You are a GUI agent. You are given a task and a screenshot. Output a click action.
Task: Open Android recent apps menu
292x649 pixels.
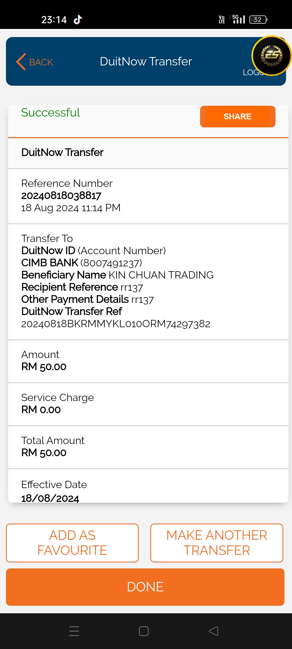(x=74, y=631)
